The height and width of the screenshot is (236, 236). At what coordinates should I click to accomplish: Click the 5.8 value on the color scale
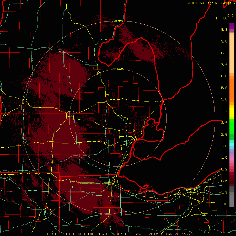pyautogui.click(x=224, y=88)
